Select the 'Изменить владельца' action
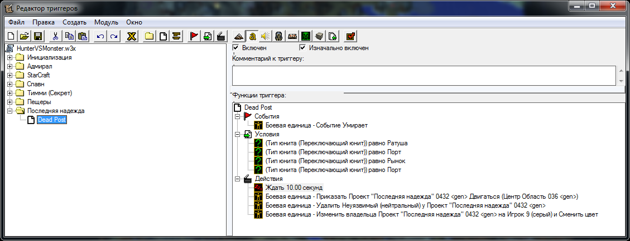 [432, 214]
